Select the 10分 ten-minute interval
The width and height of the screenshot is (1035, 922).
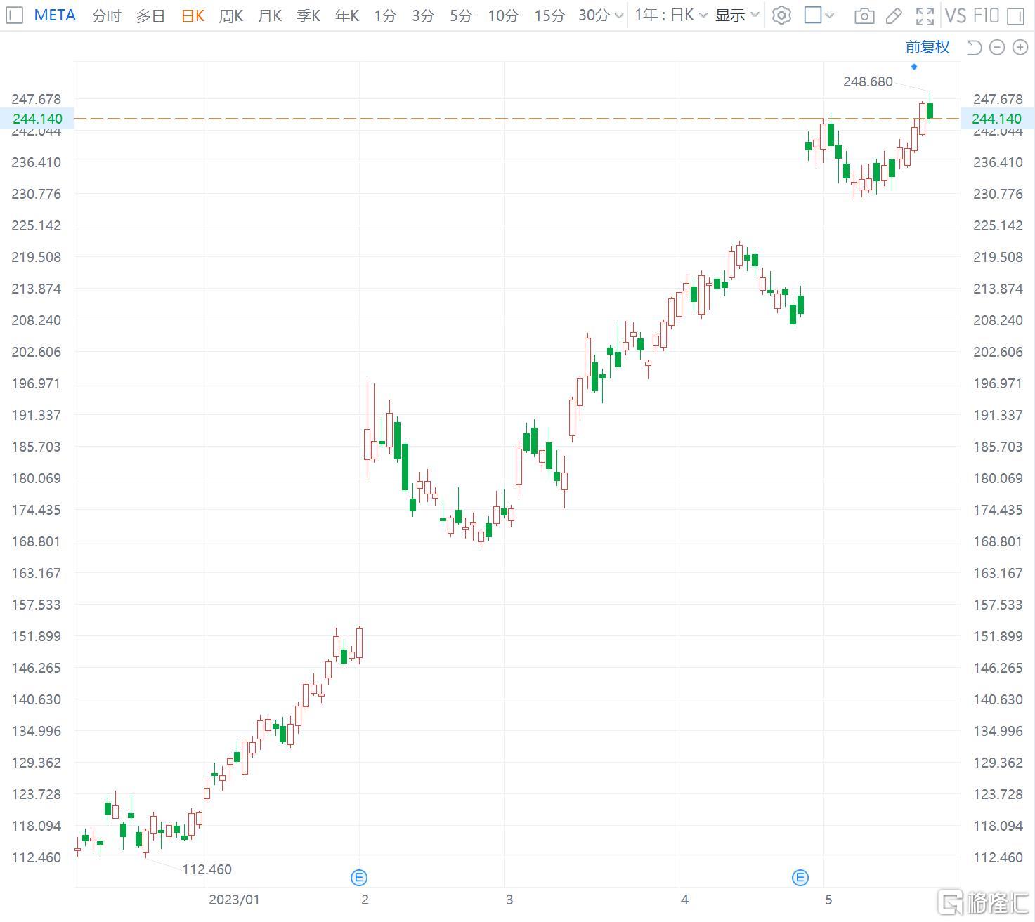(503, 15)
